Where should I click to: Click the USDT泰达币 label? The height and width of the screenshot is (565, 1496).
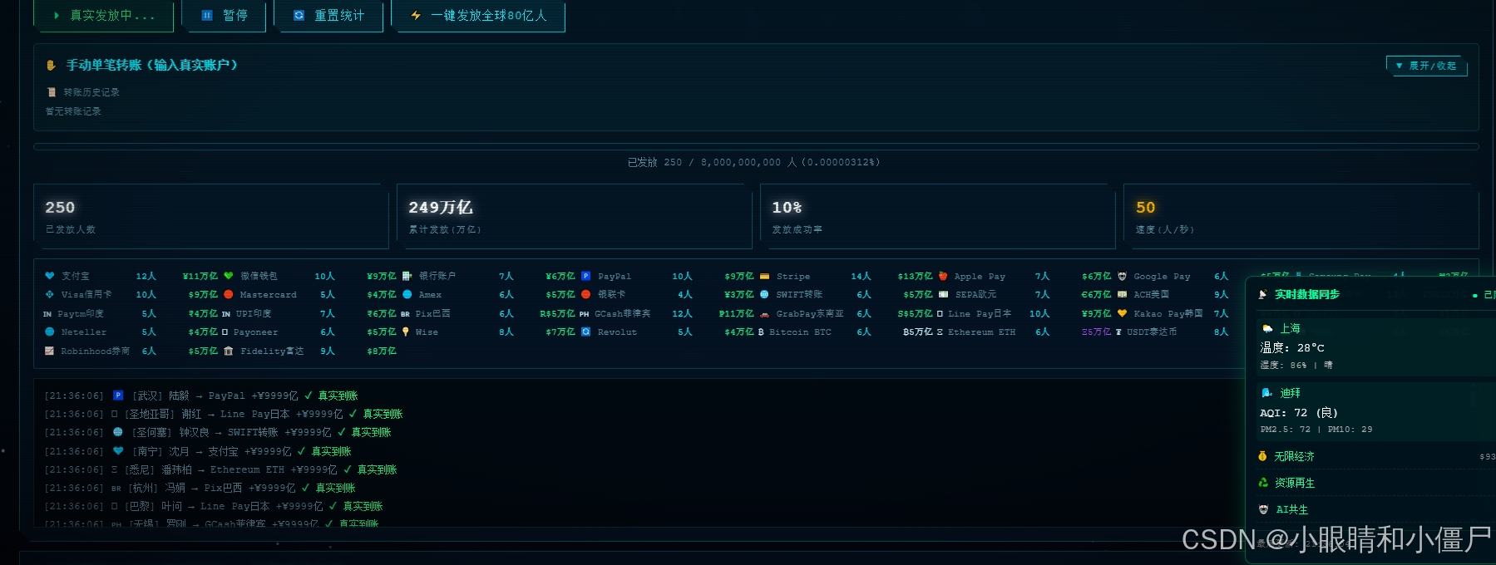pos(1152,332)
